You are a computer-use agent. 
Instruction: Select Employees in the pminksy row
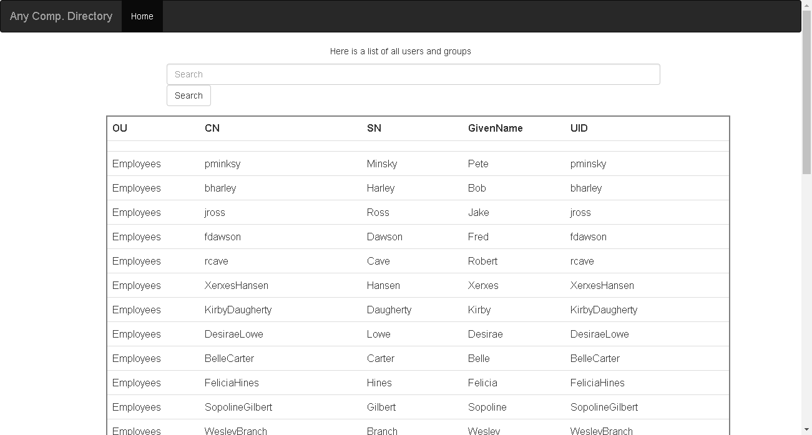[137, 164]
